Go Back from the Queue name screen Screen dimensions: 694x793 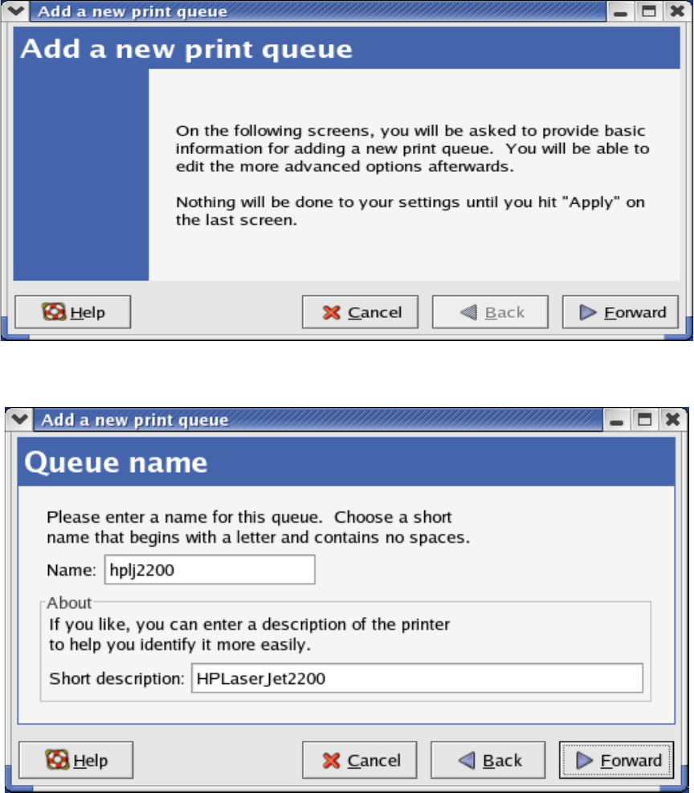tap(488, 760)
